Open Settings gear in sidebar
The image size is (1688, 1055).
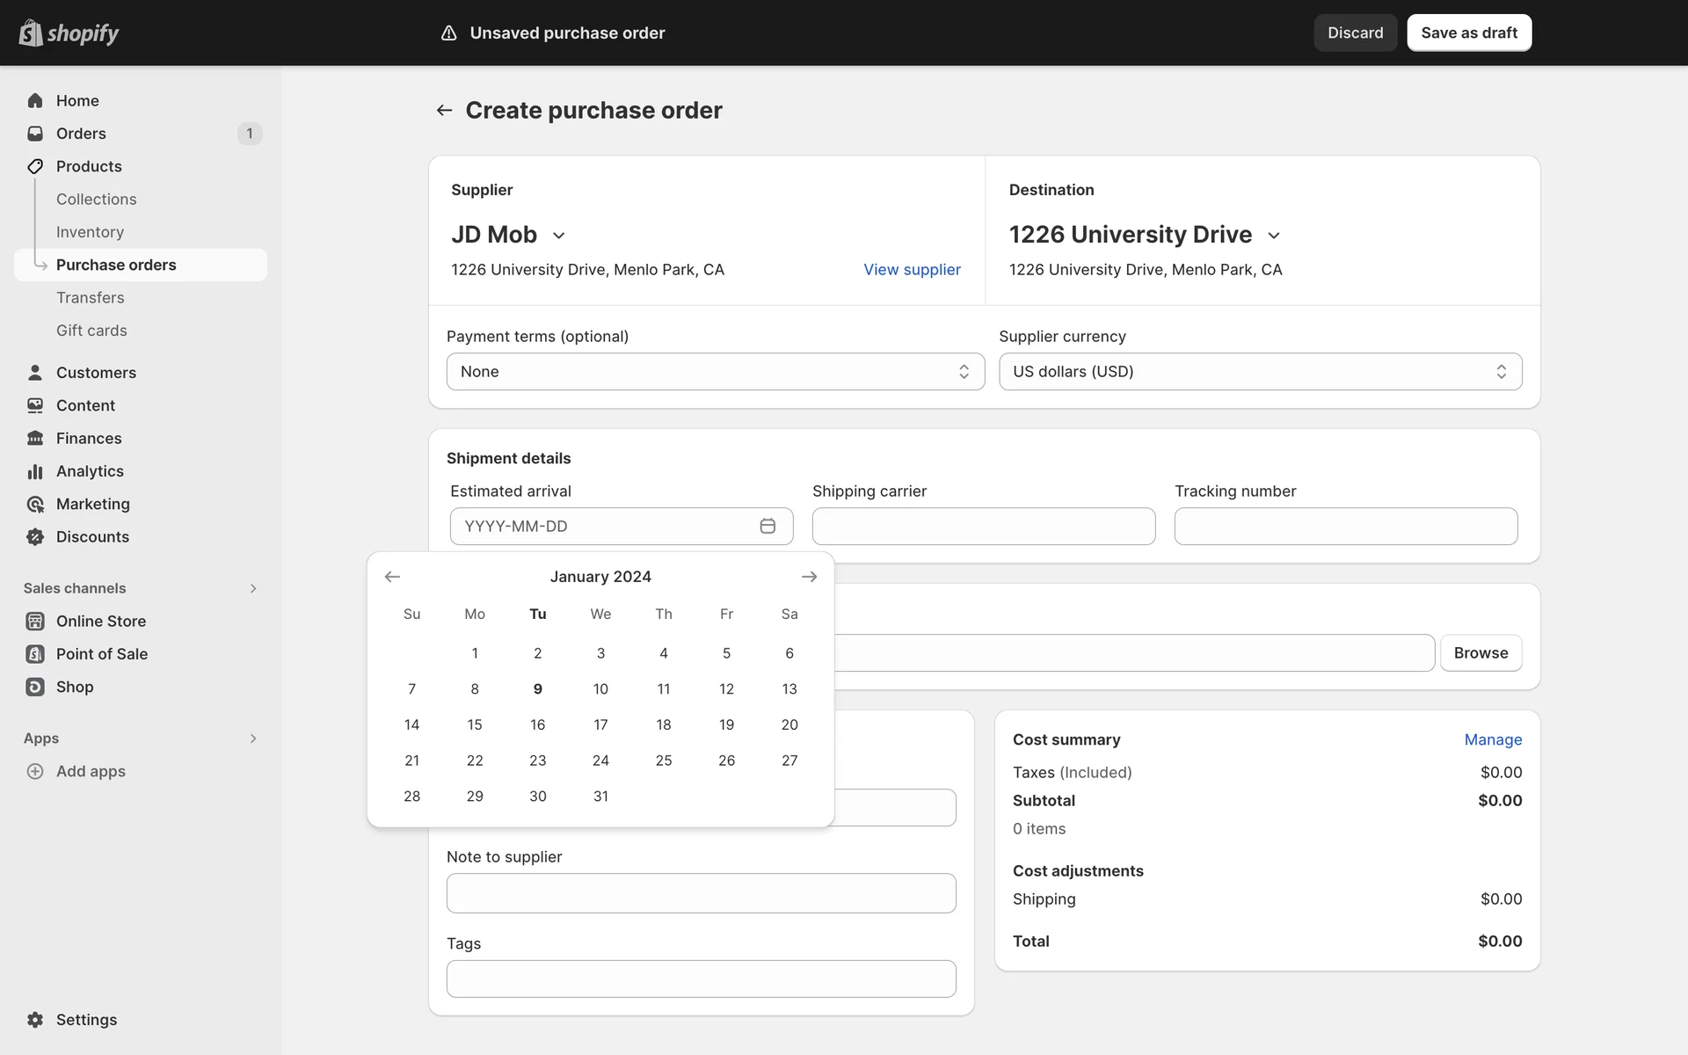coord(35,1020)
